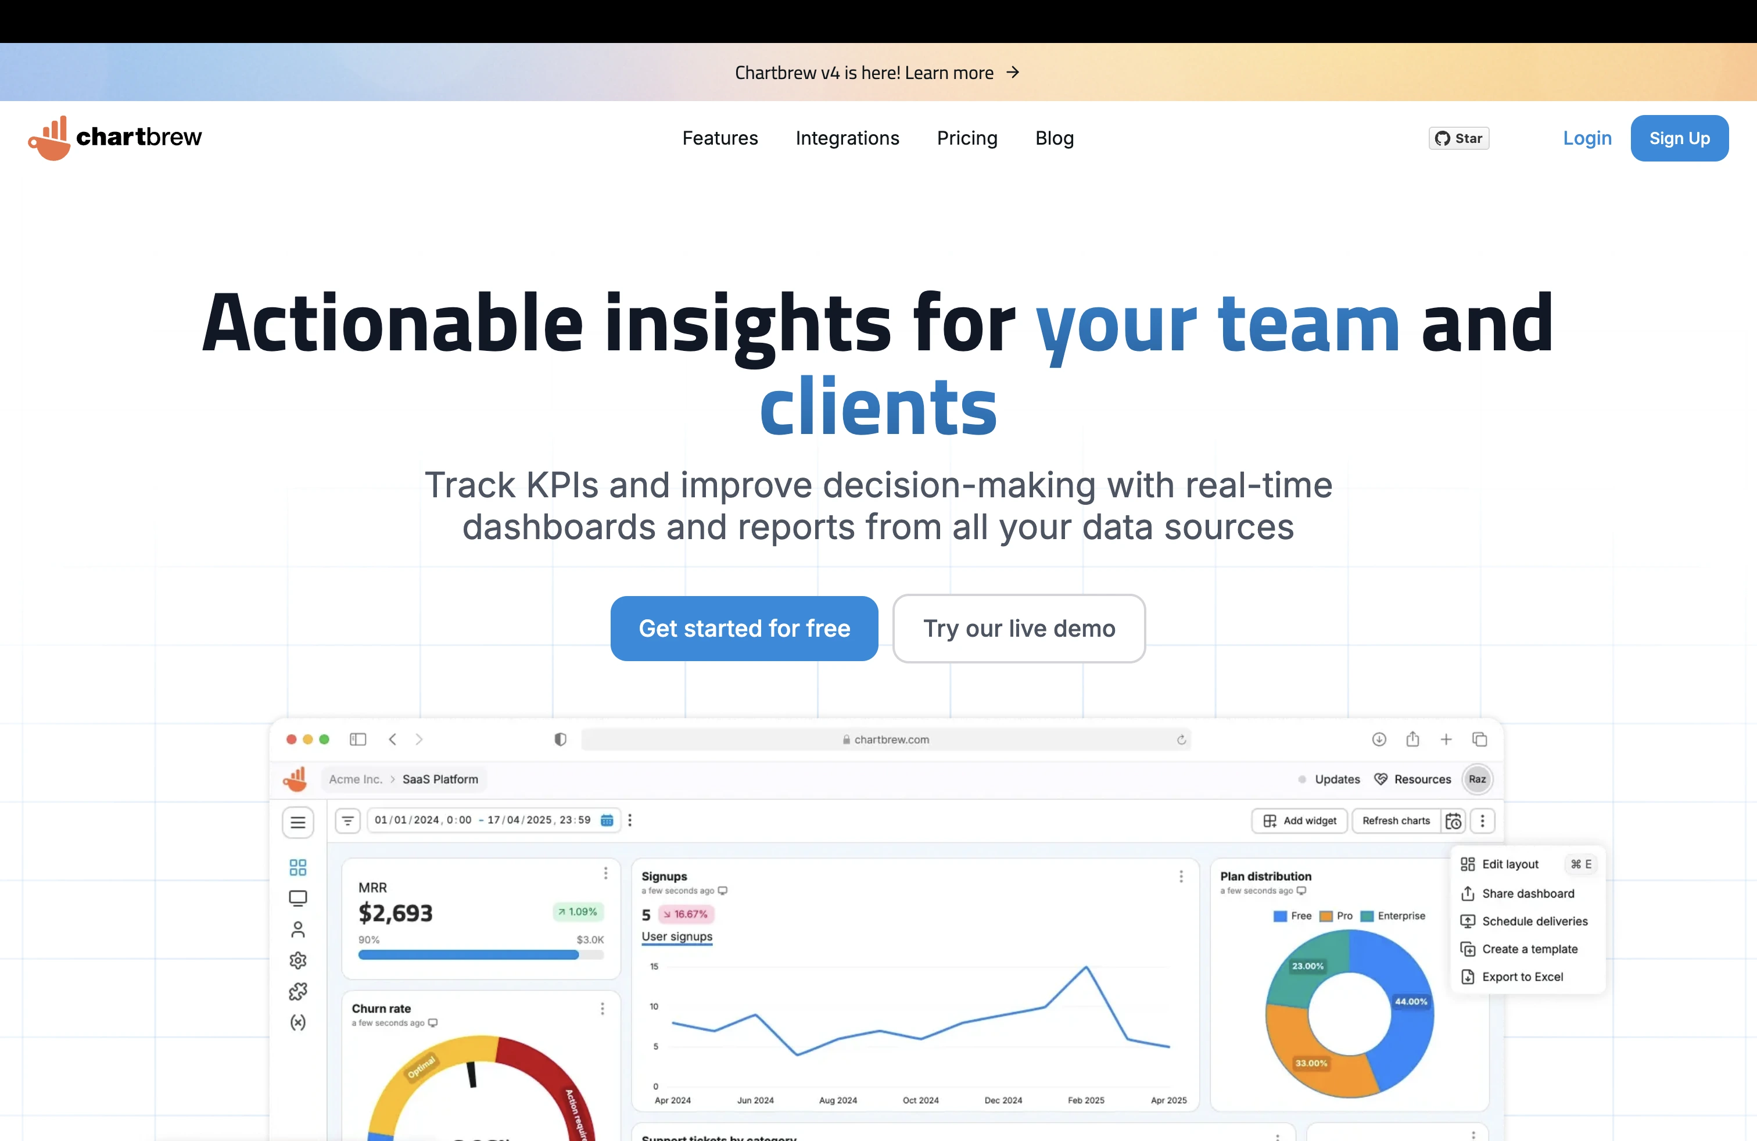Click Try our live demo
This screenshot has width=1757, height=1141.
(x=1019, y=628)
